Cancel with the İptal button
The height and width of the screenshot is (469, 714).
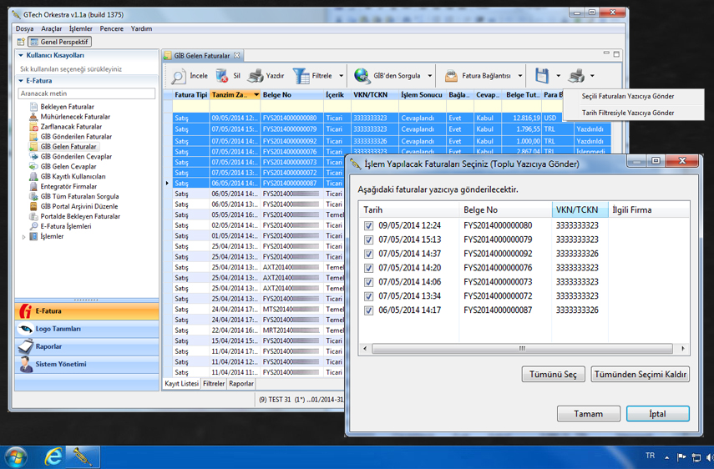pyautogui.click(x=657, y=414)
